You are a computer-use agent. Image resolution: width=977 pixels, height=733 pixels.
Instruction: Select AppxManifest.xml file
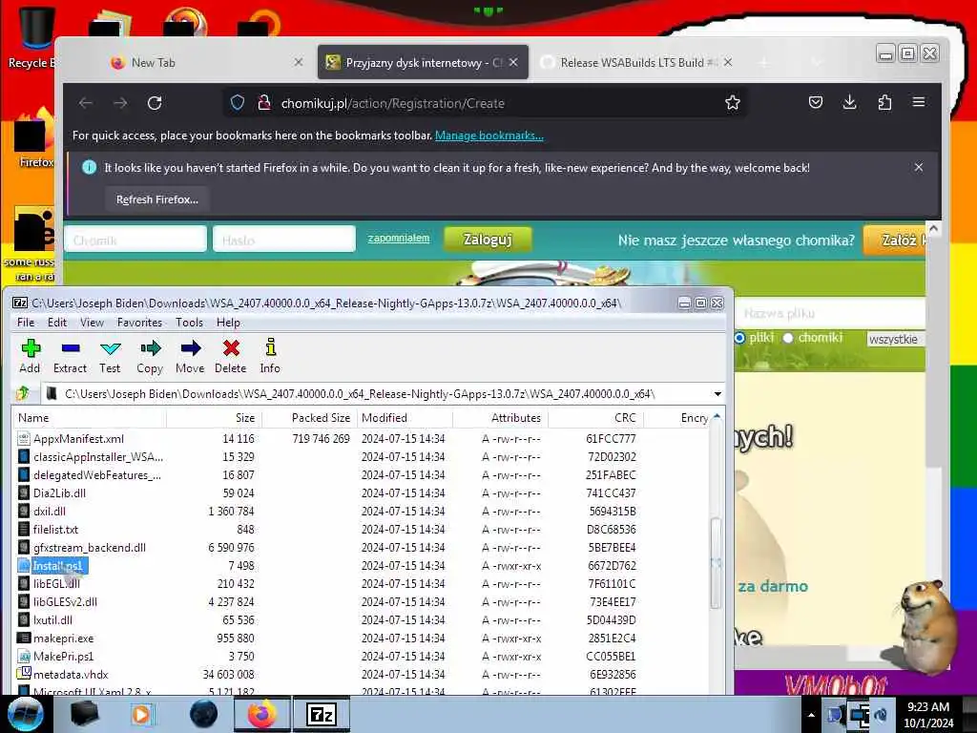pos(78,439)
